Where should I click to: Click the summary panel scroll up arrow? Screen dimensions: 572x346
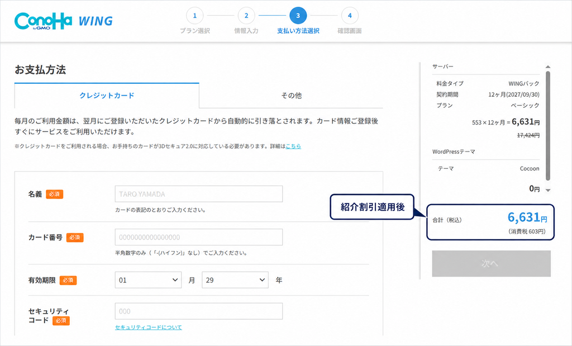pyautogui.click(x=548, y=67)
